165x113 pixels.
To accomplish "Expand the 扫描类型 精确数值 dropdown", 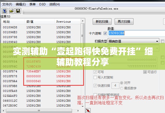I will (x=133, y=41).
